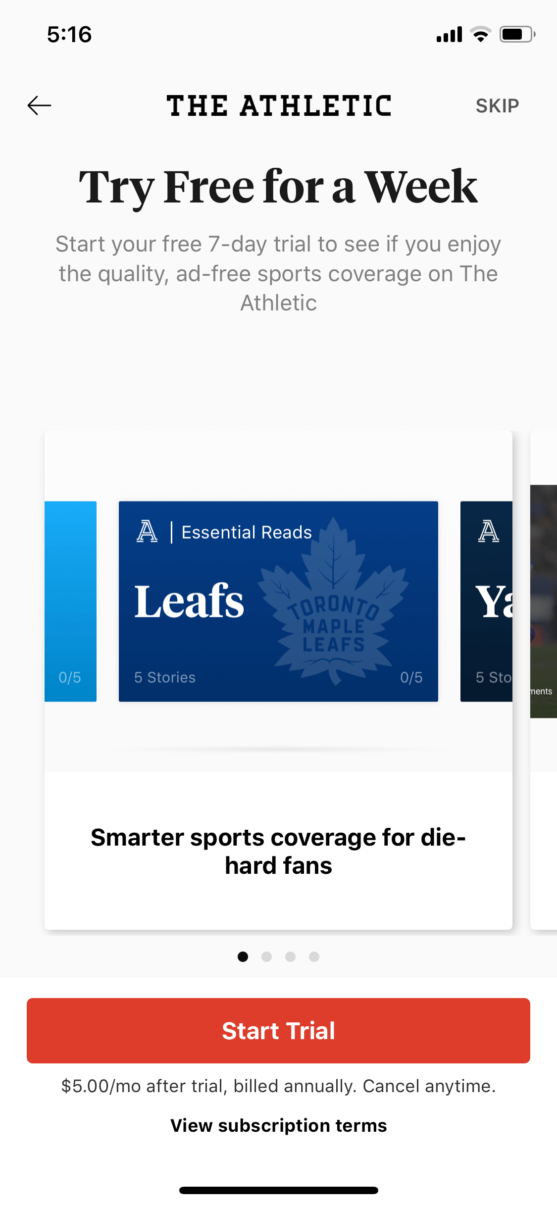Image resolution: width=557 pixels, height=1206 pixels.
Task: Tap the back arrow icon
Action: click(39, 105)
